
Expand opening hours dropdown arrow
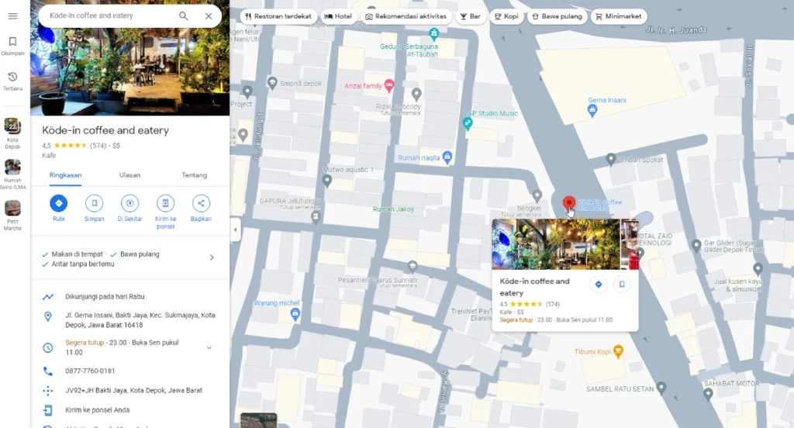point(209,348)
